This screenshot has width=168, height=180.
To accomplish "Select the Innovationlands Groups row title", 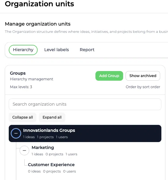I will 49,130.
